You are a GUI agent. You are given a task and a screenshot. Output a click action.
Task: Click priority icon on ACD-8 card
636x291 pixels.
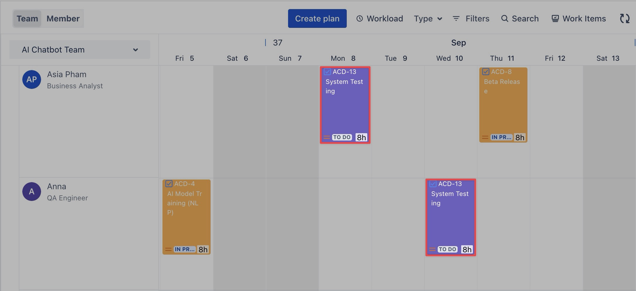coord(485,137)
